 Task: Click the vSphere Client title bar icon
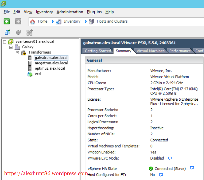[x=3, y=4]
